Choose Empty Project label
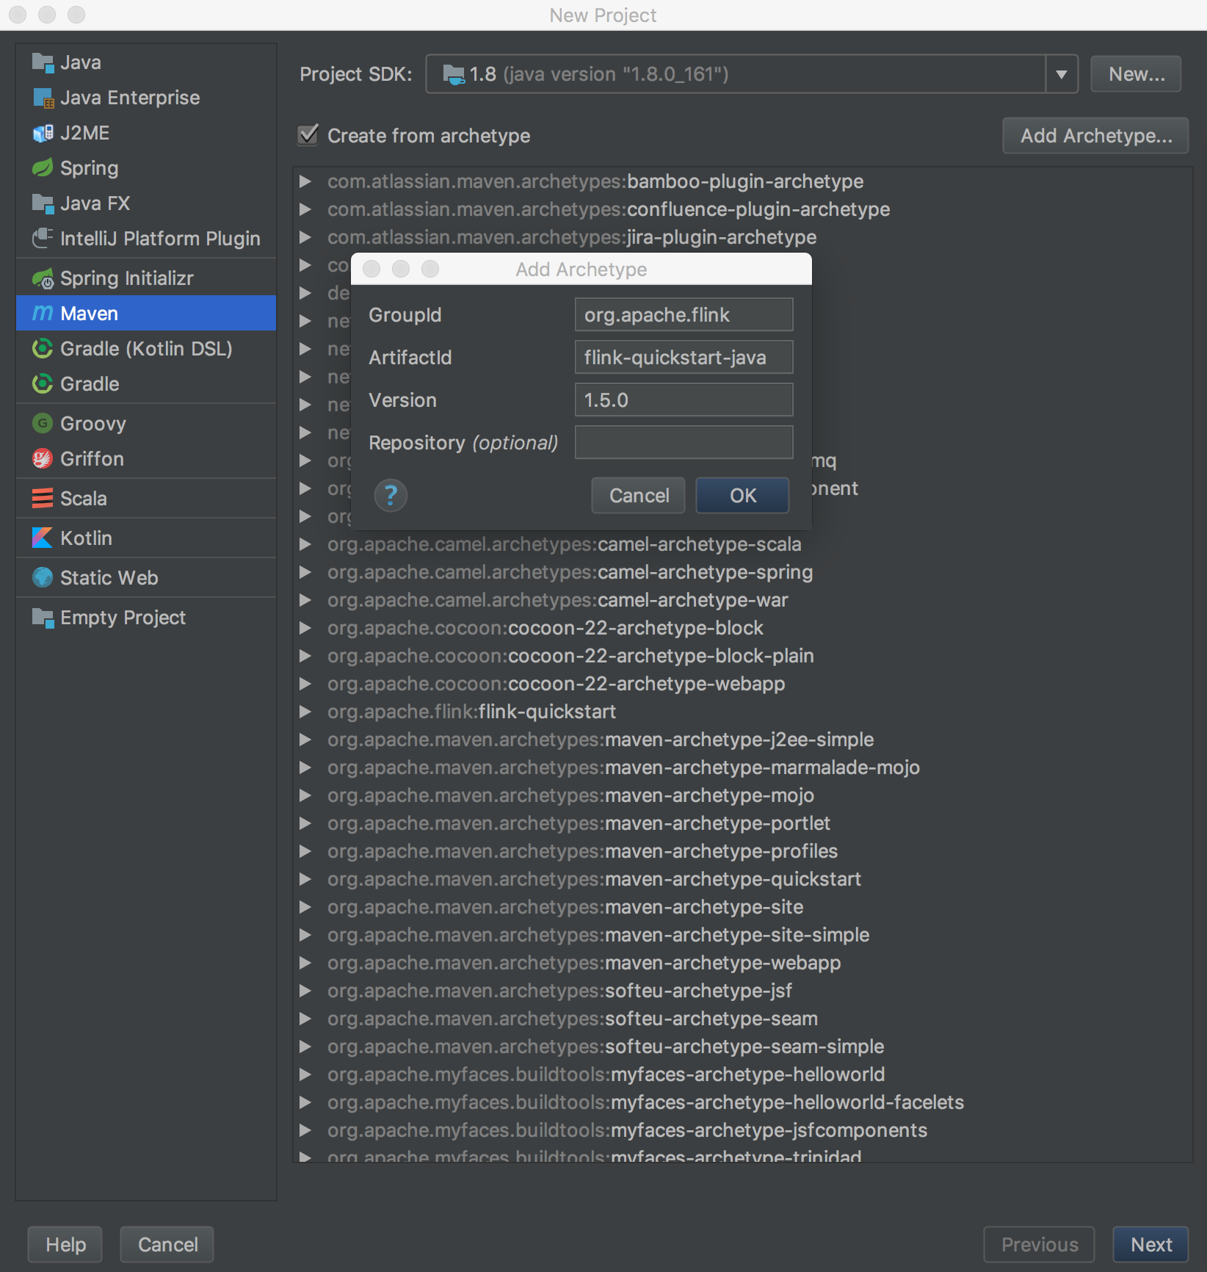 point(123,618)
